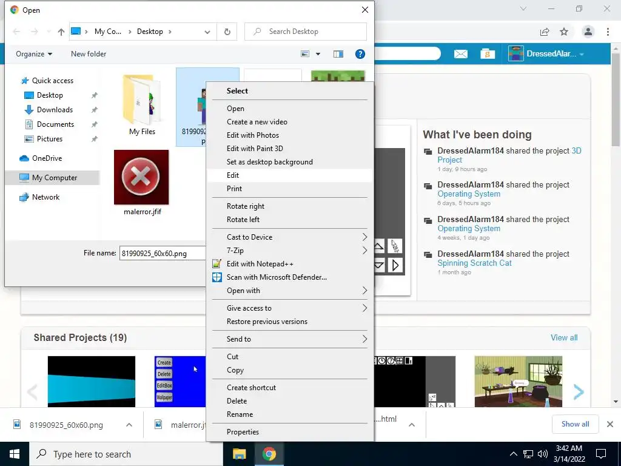
Task: Click next arrow in Shared Projects
Action: 579,392
